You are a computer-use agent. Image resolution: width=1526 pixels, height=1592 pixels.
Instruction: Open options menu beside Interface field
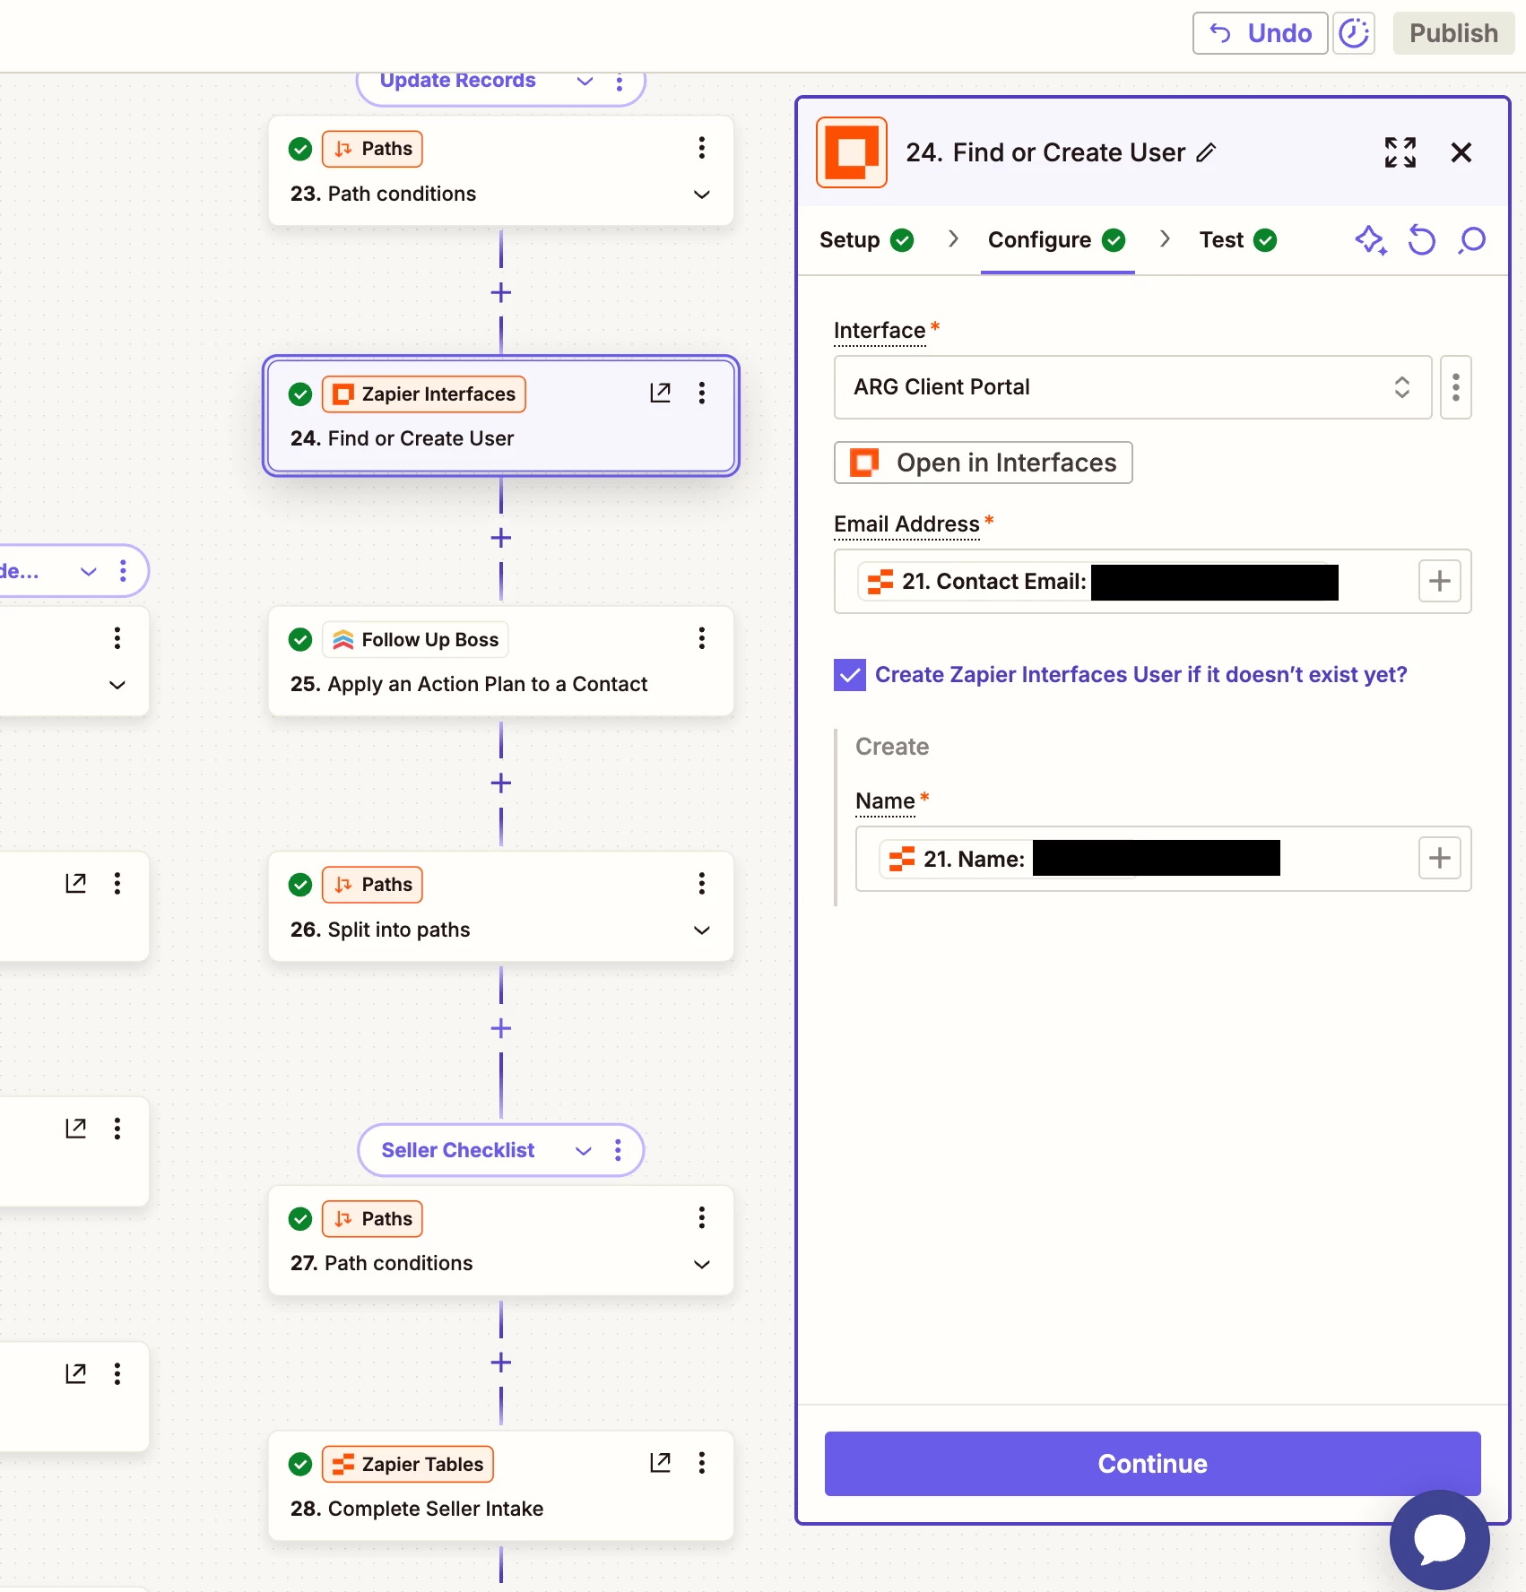(1456, 387)
